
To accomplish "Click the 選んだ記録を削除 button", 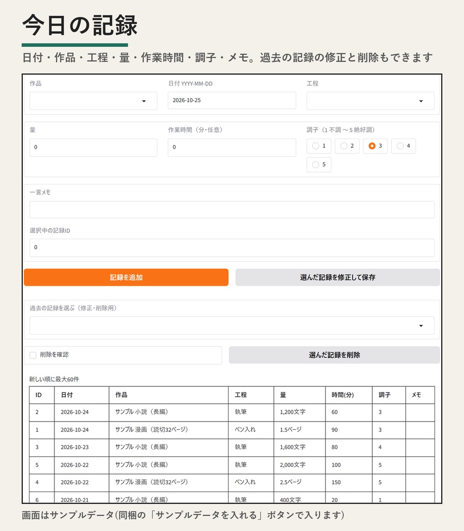I will (334, 355).
